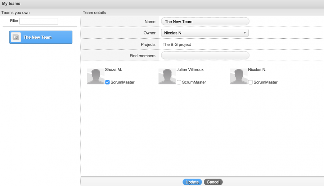Click the Team details header
324x186 pixels.
pyautogui.click(x=94, y=13)
